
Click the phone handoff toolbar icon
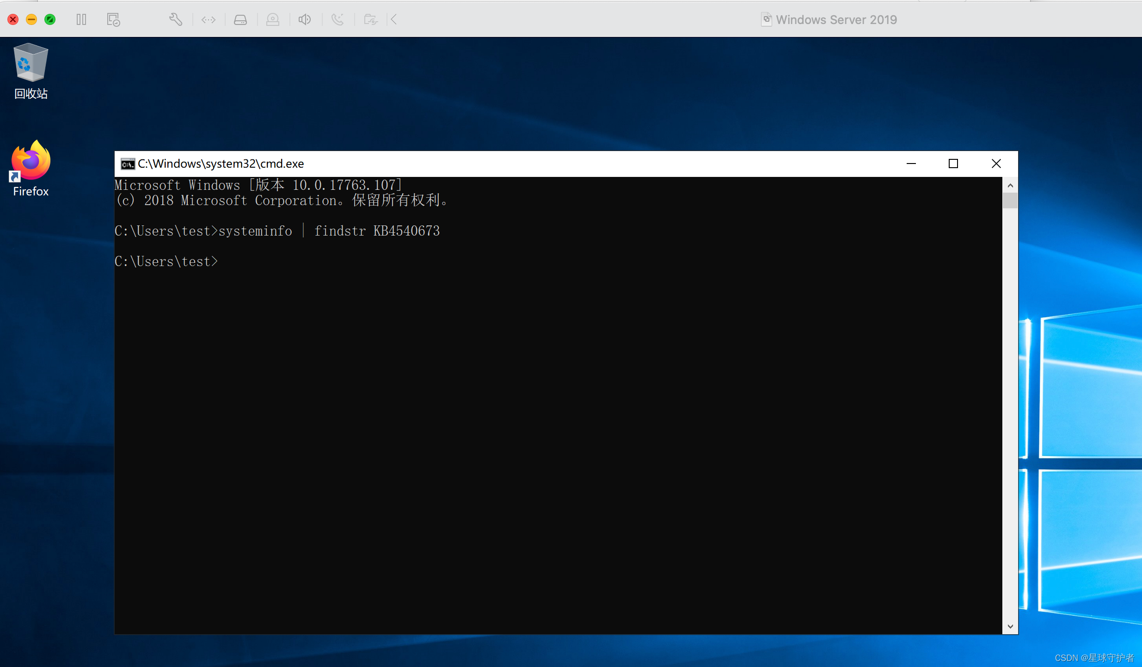pyautogui.click(x=338, y=19)
